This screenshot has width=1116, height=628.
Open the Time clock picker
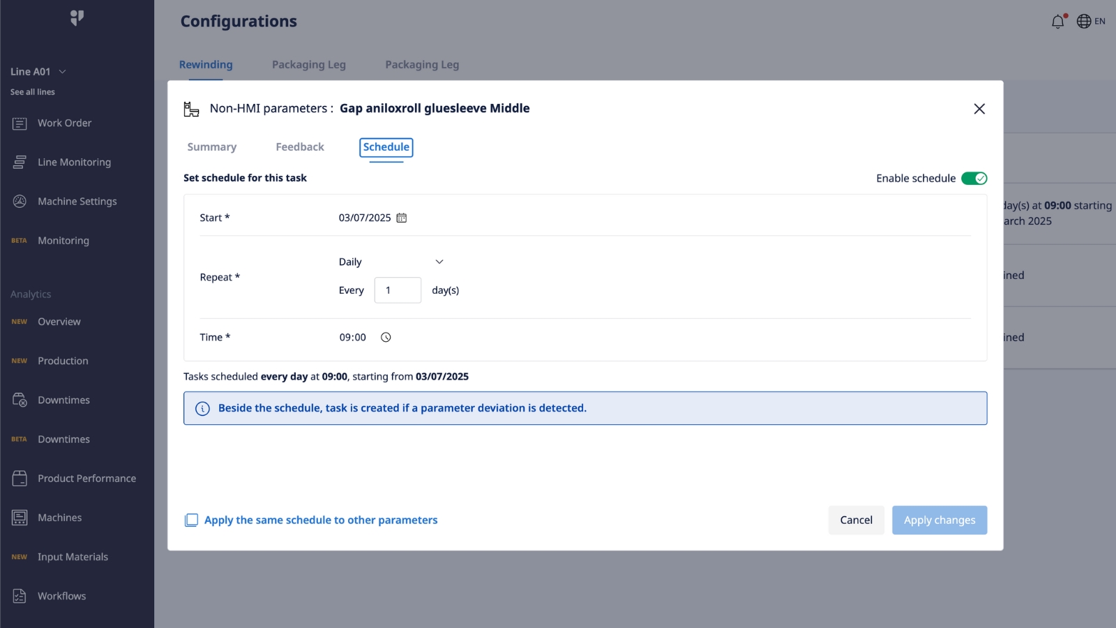386,337
